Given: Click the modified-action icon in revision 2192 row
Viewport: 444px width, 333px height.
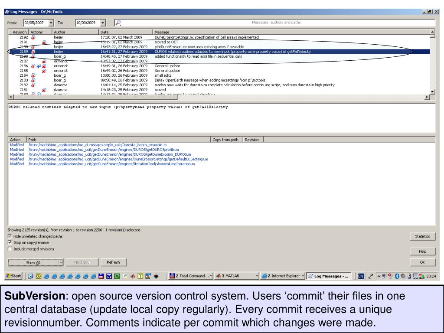Looking at the screenshot, I should [33, 37].
